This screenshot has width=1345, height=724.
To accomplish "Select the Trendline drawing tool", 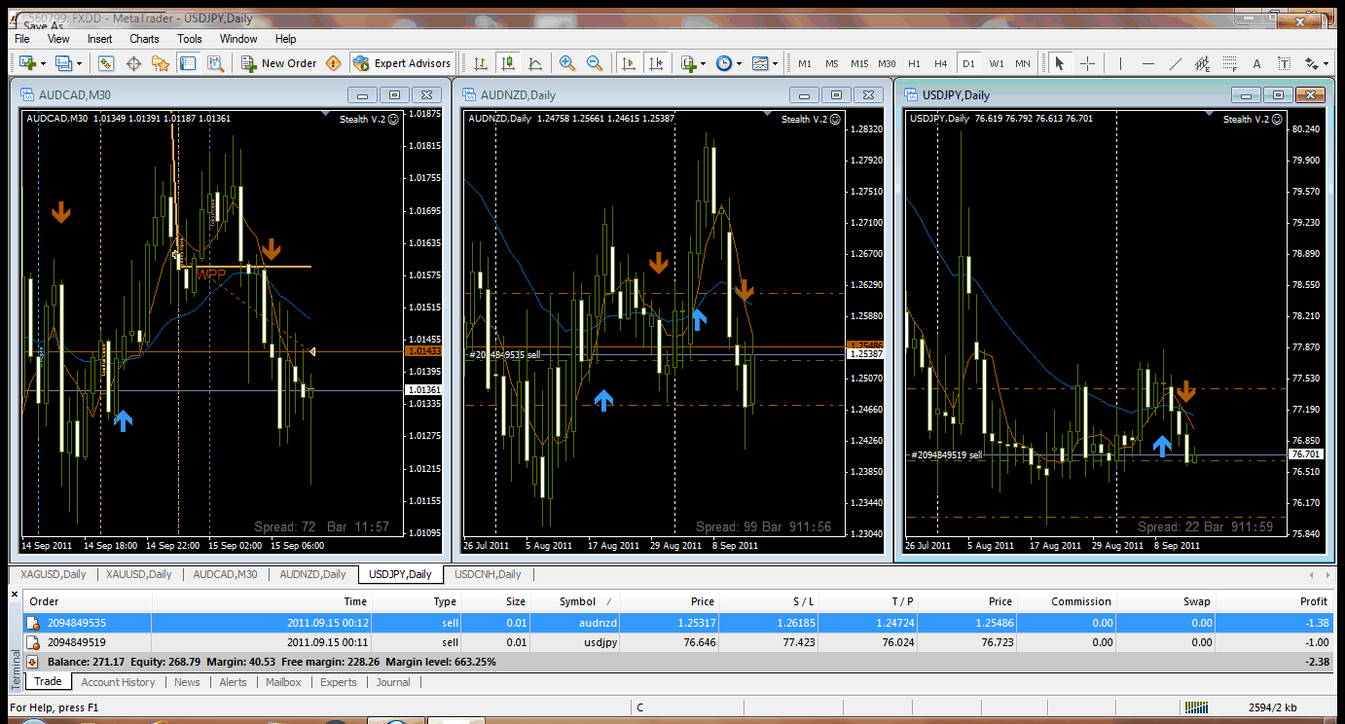I will tap(1175, 63).
